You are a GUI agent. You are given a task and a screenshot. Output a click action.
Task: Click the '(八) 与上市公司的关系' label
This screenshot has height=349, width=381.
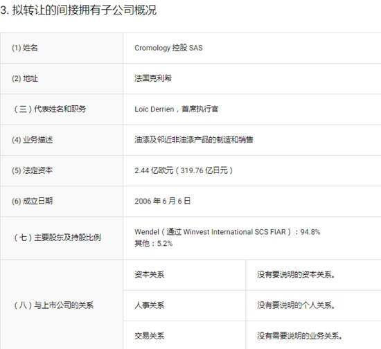[x=53, y=305]
